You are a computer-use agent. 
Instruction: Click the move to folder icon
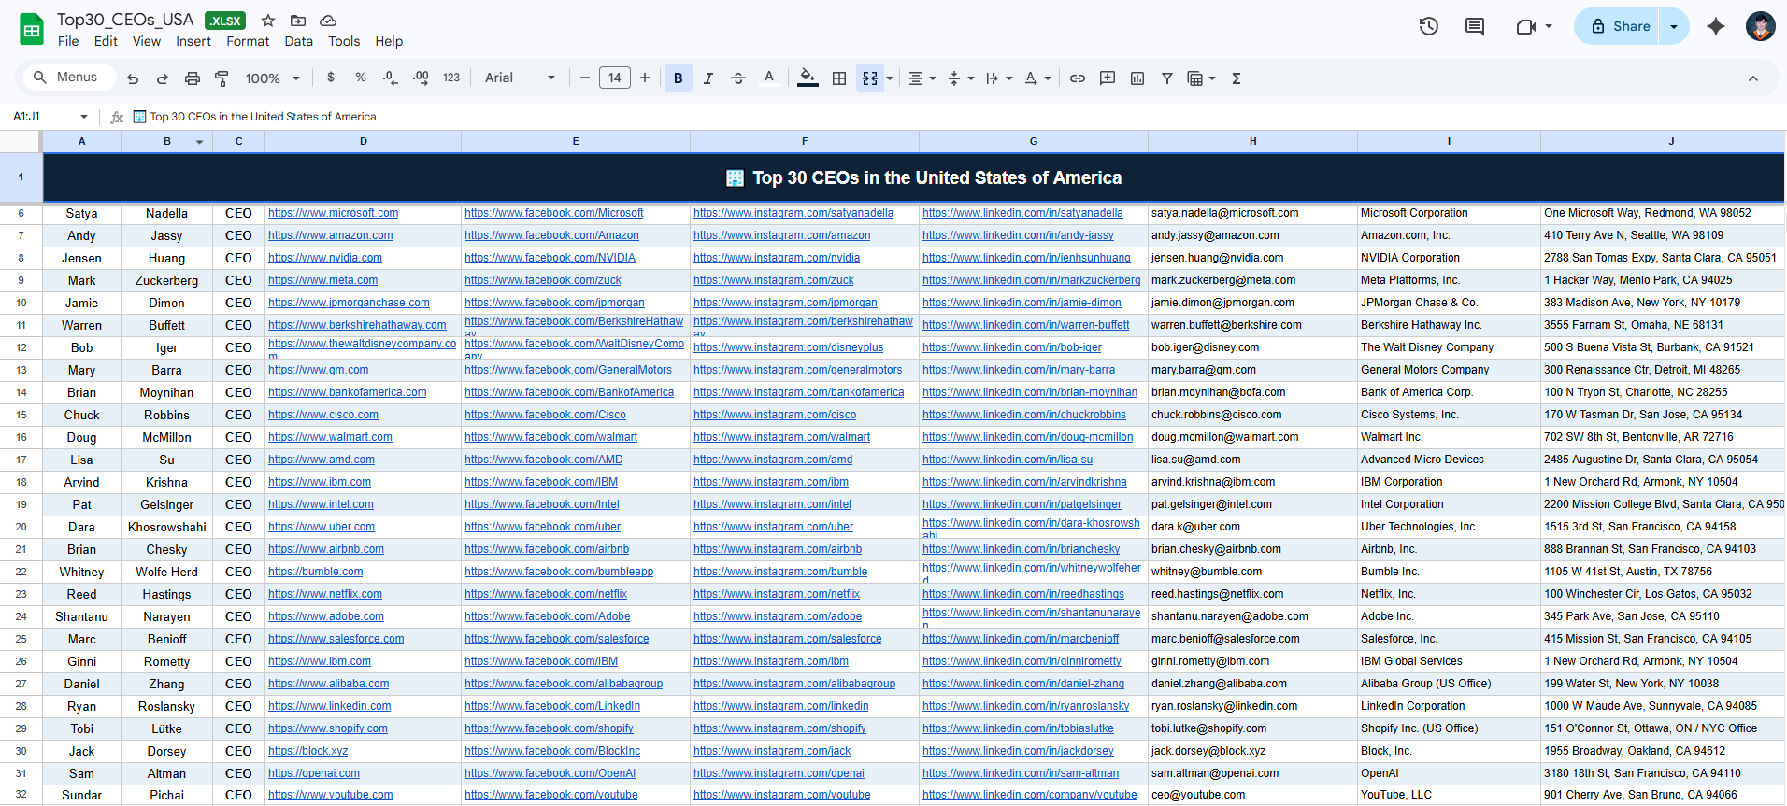(298, 21)
